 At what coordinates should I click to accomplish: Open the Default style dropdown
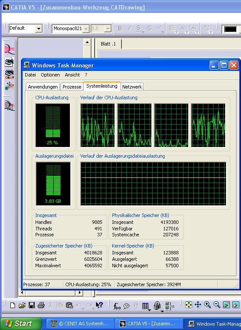39,29
